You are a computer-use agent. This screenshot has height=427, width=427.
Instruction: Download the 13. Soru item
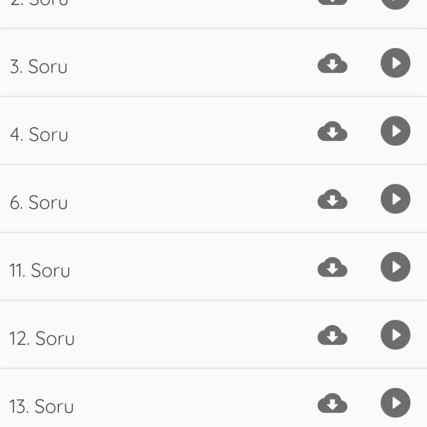[332, 403]
